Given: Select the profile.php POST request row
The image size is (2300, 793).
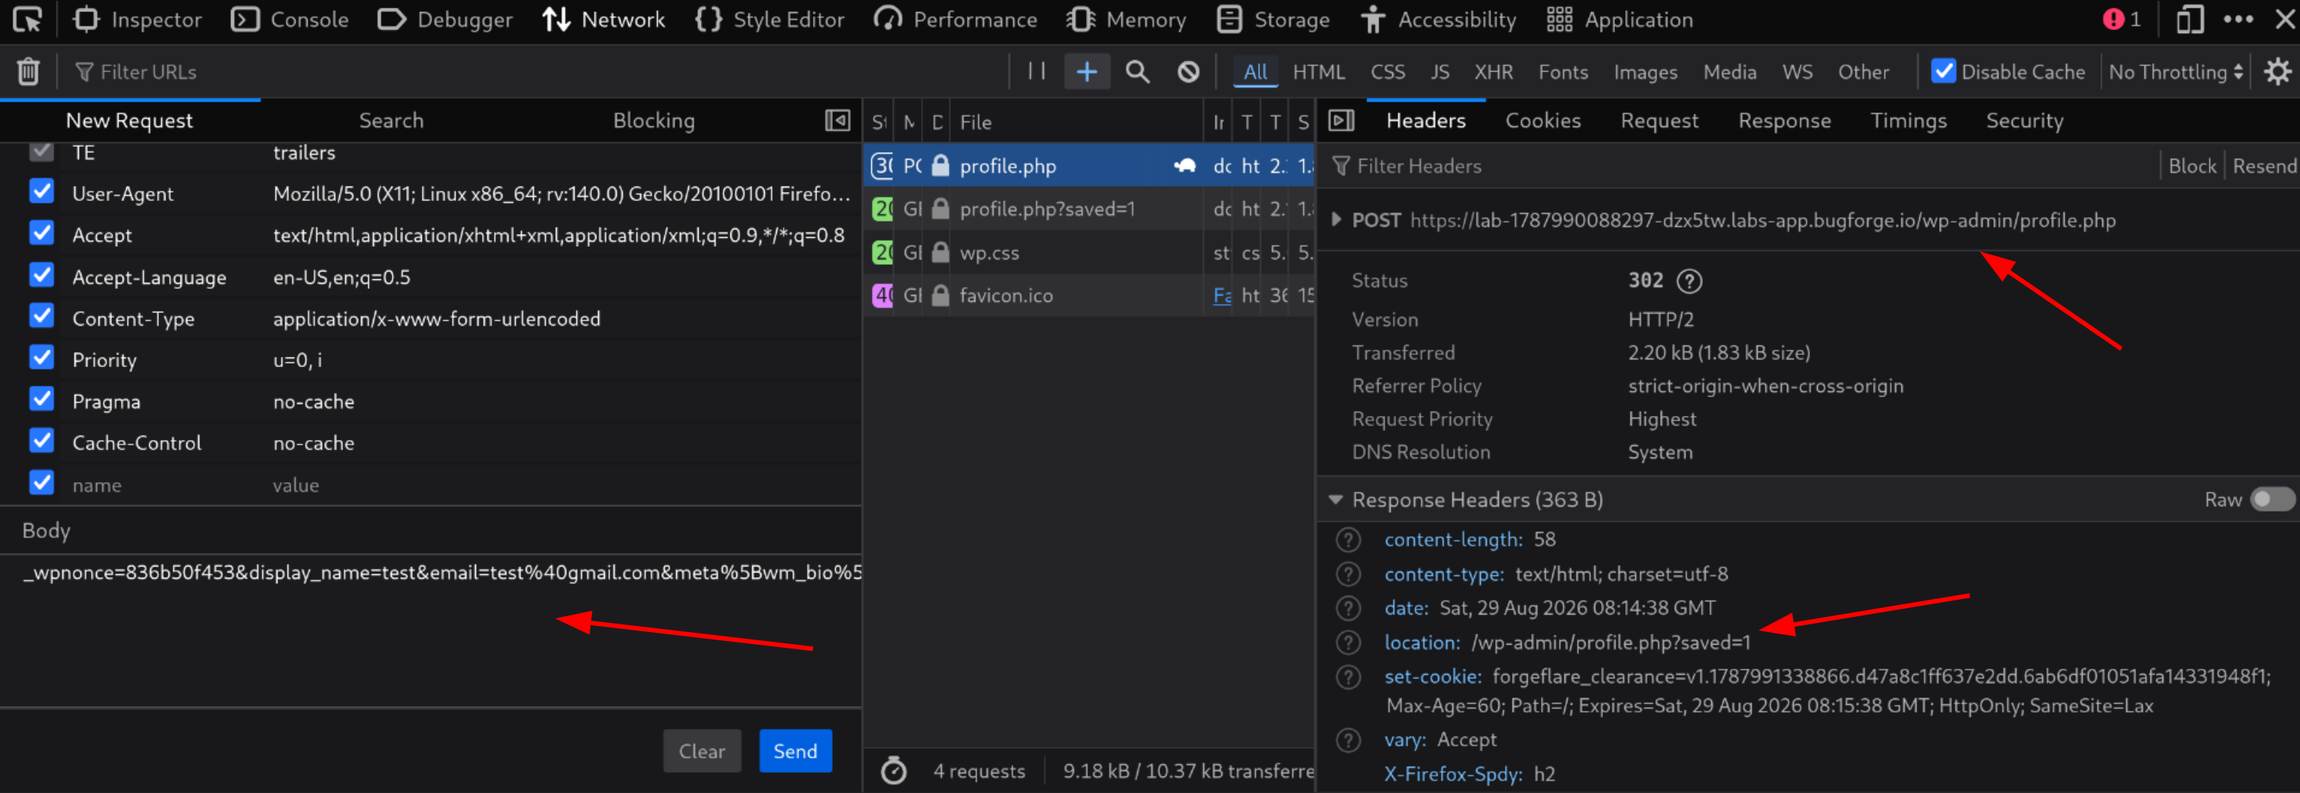Looking at the screenshot, I should 1090,166.
